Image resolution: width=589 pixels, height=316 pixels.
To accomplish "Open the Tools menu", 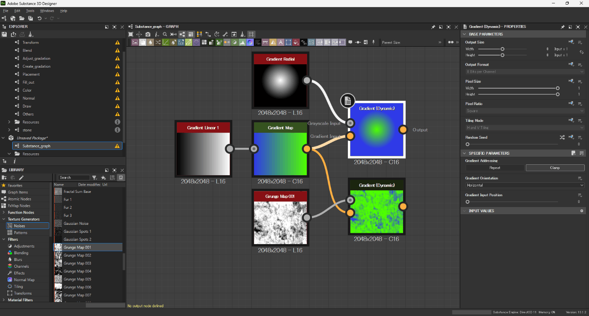I will (30, 11).
